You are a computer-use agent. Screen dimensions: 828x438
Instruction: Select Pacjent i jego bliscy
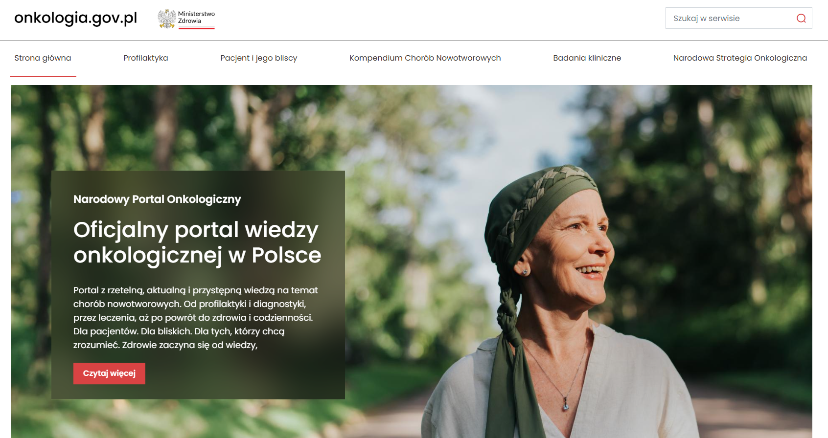(x=258, y=58)
